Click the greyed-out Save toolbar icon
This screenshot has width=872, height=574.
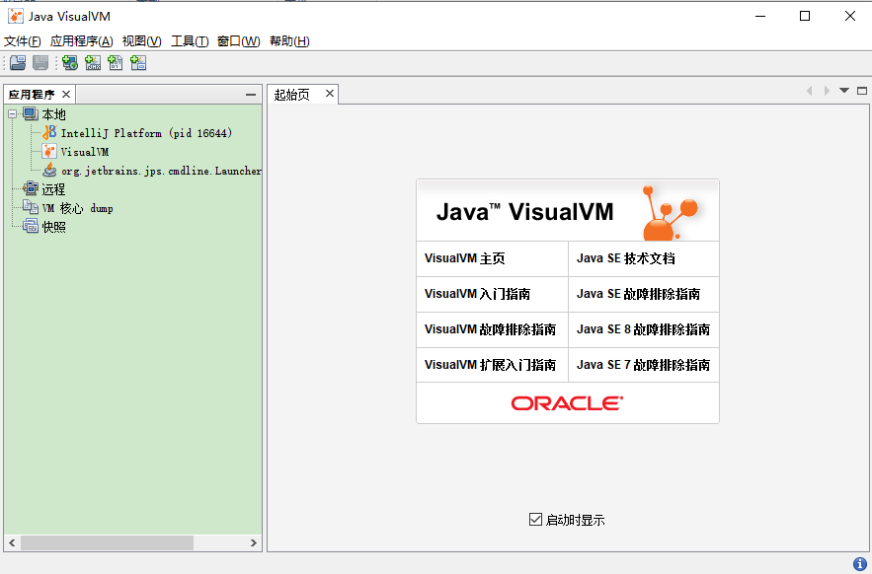click(x=40, y=63)
